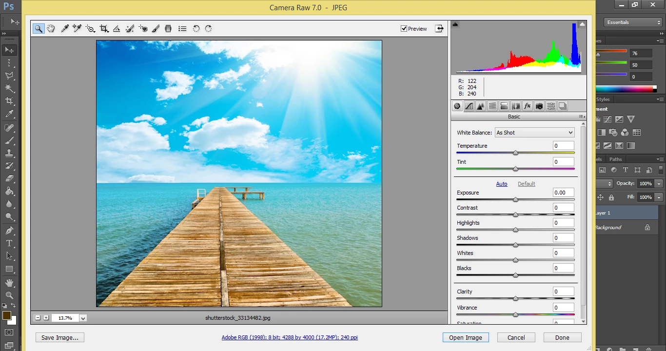Click the Tint value field
The height and width of the screenshot is (351, 666).
point(564,162)
